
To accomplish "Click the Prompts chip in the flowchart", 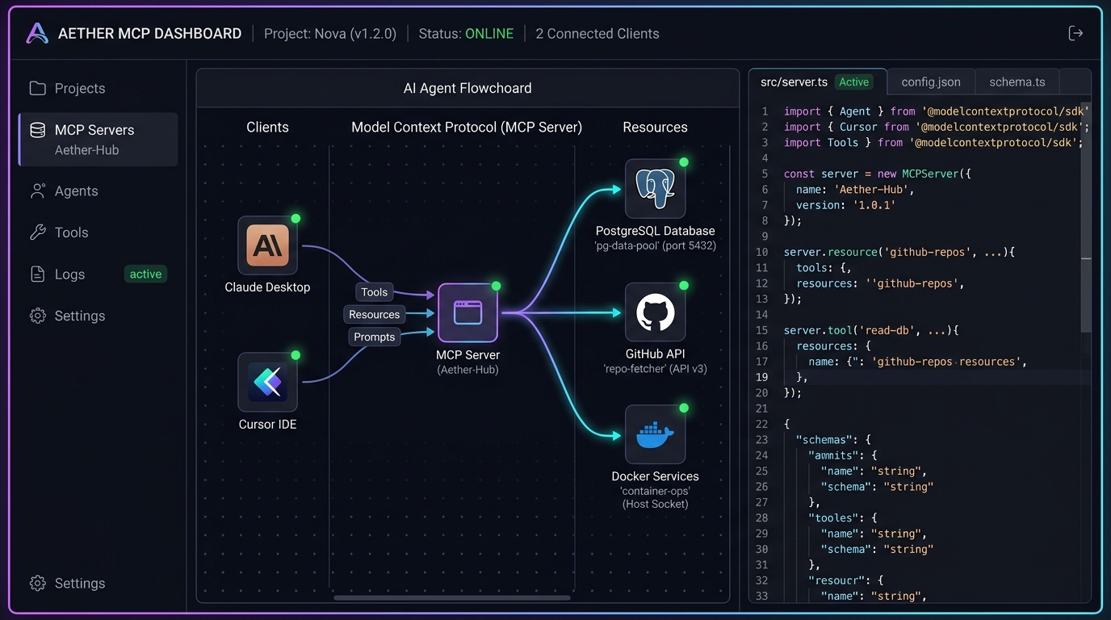I will [375, 337].
